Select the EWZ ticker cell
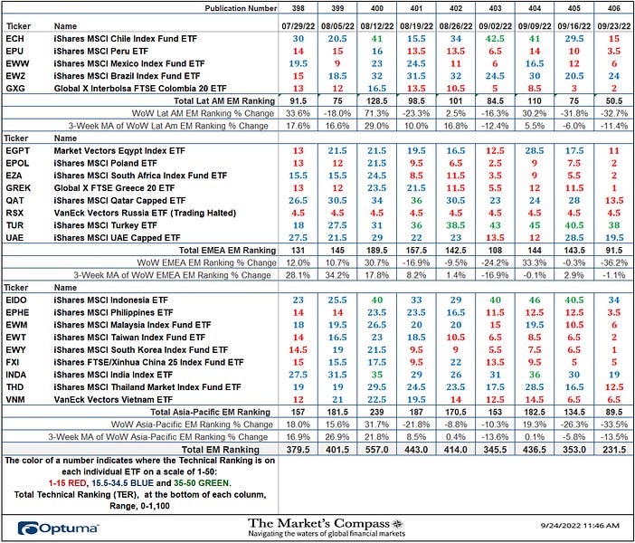The image size is (635, 543). click(x=15, y=76)
